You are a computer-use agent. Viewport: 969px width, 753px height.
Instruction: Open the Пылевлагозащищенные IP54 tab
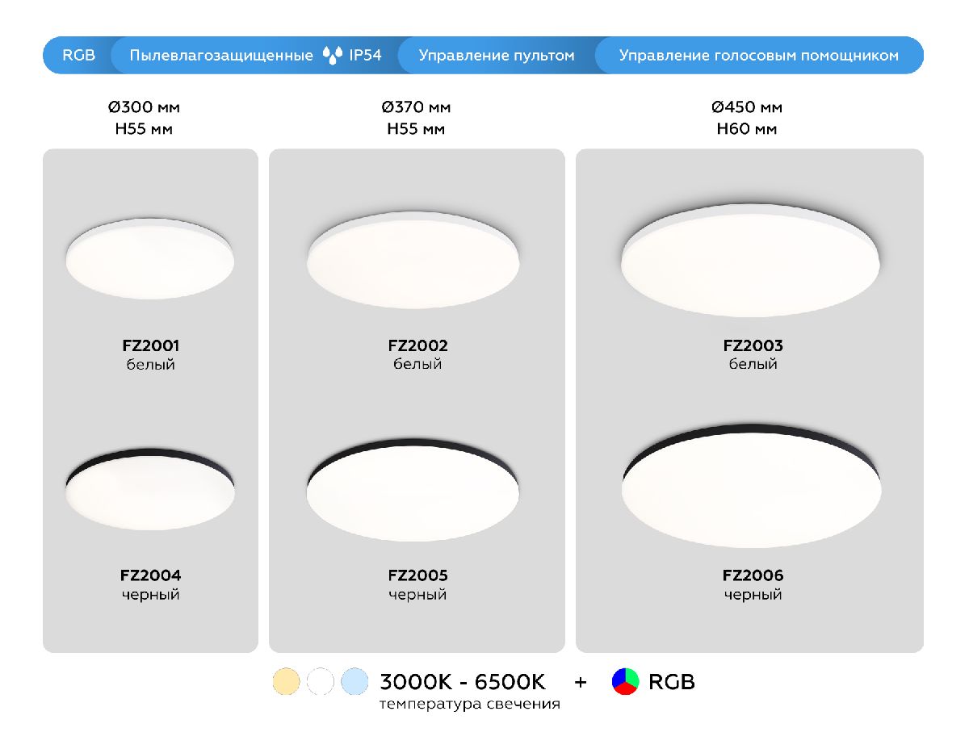[x=254, y=56]
